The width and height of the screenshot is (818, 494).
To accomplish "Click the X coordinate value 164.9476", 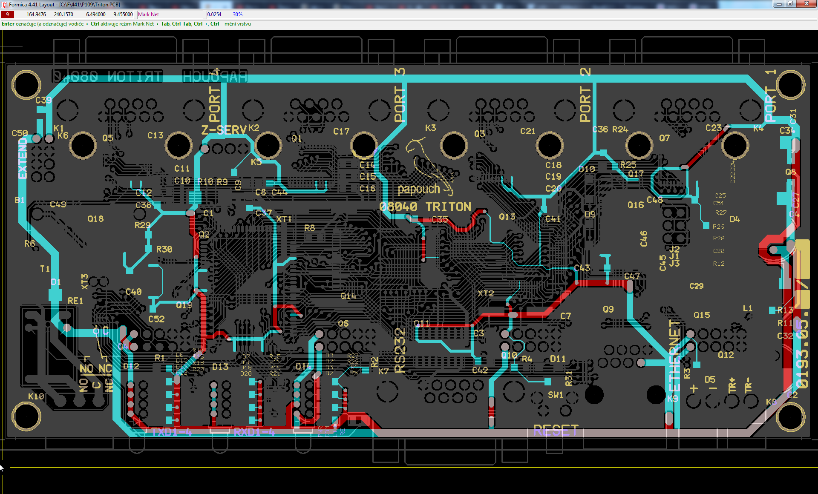I will [36, 14].
